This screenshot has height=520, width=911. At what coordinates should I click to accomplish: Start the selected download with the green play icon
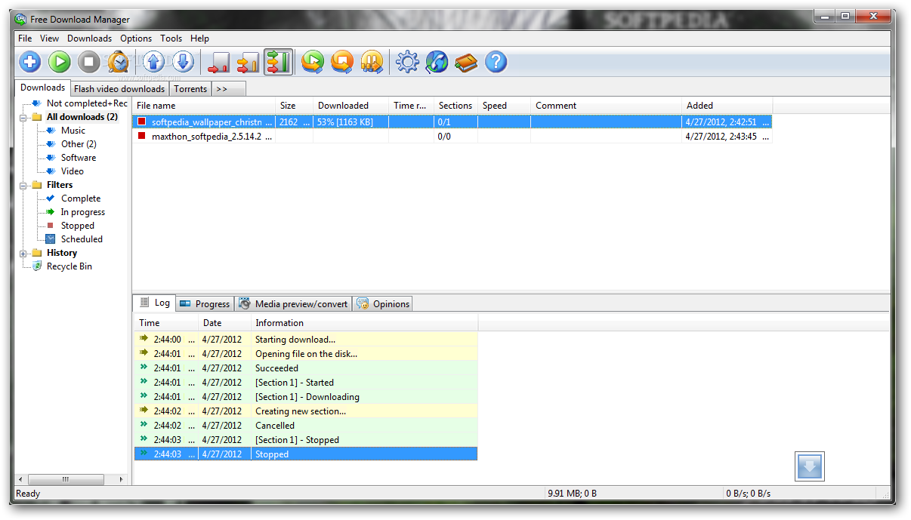pyautogui.click(x=60, y=62)
